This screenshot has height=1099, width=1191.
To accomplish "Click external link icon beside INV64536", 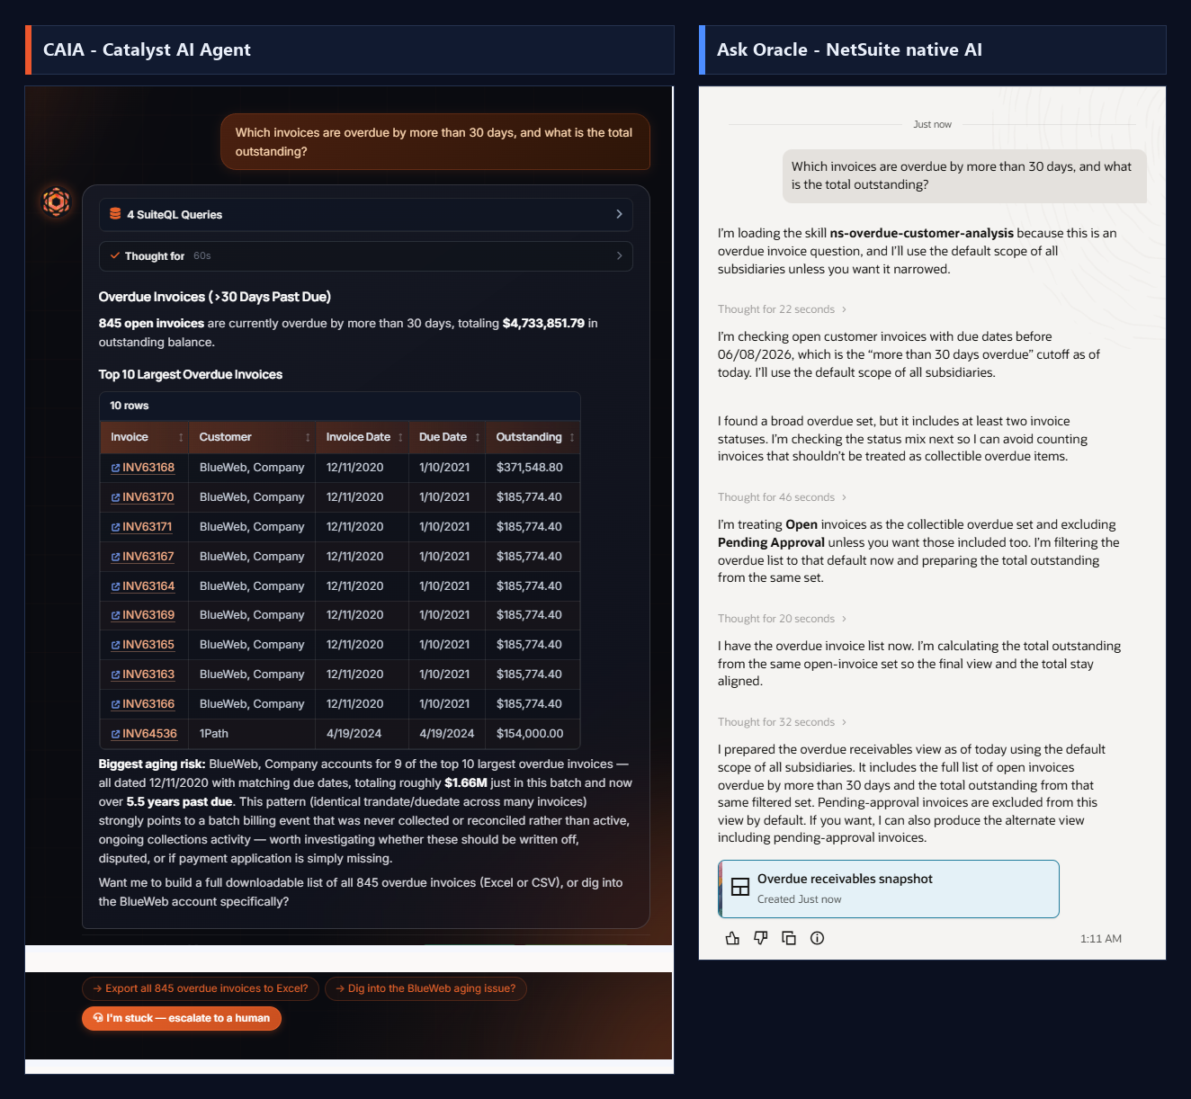I will [115, 734].
